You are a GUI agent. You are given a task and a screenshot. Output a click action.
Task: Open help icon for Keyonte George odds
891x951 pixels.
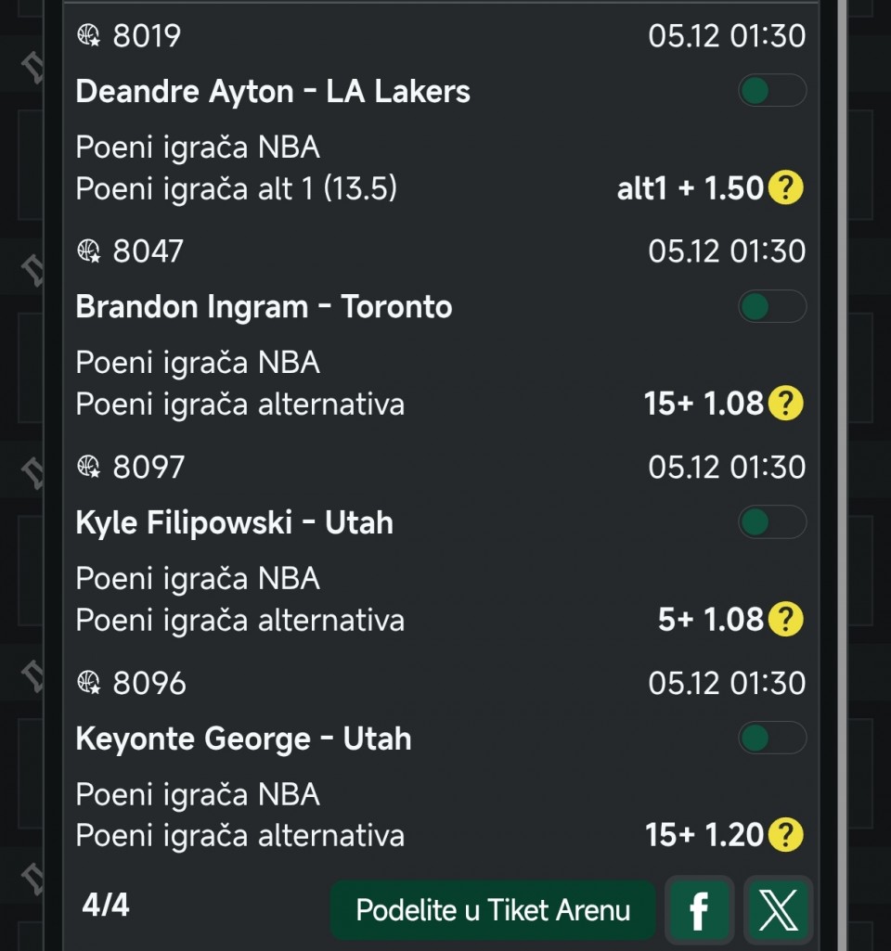pyautogui.click(x=785, y=835)
